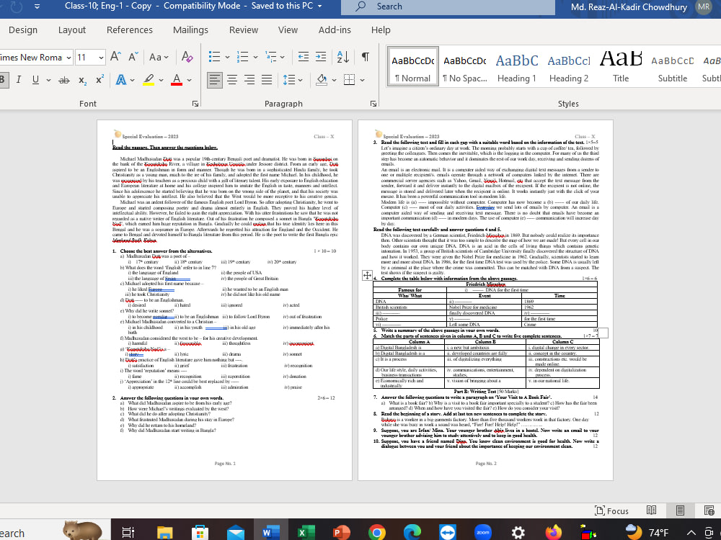721x540 pixels.
Task: Increase paragraph indent
Action: 321,57
